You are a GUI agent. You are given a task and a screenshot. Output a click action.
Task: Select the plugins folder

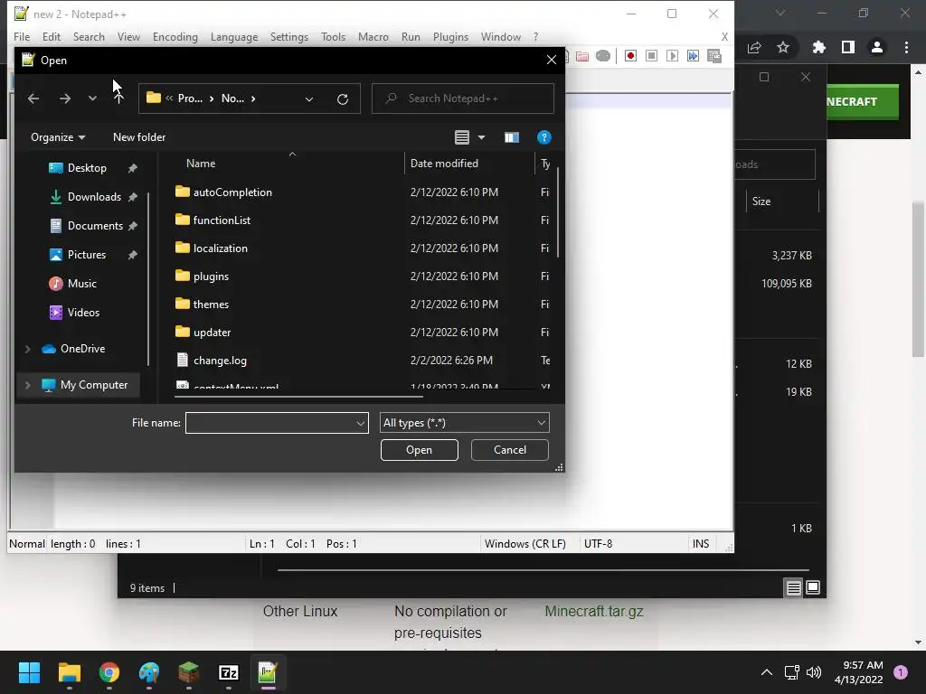click(211, 277)
